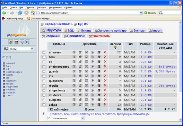Go to the Firefox home page icon
The height and width of the screenshot is (126, 183).
point(33,13)
